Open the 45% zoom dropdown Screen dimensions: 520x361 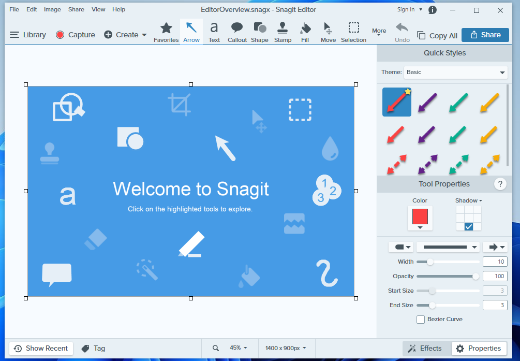coord(239,348)
